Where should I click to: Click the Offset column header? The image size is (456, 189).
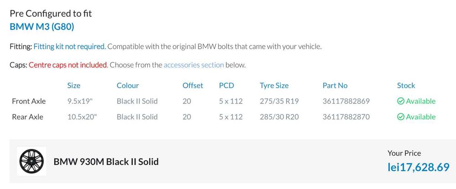(193, 86)
